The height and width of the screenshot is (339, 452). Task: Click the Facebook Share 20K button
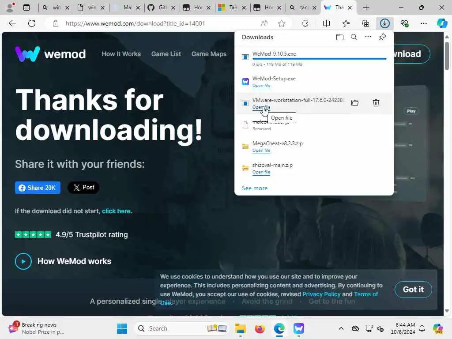(38, 188)
